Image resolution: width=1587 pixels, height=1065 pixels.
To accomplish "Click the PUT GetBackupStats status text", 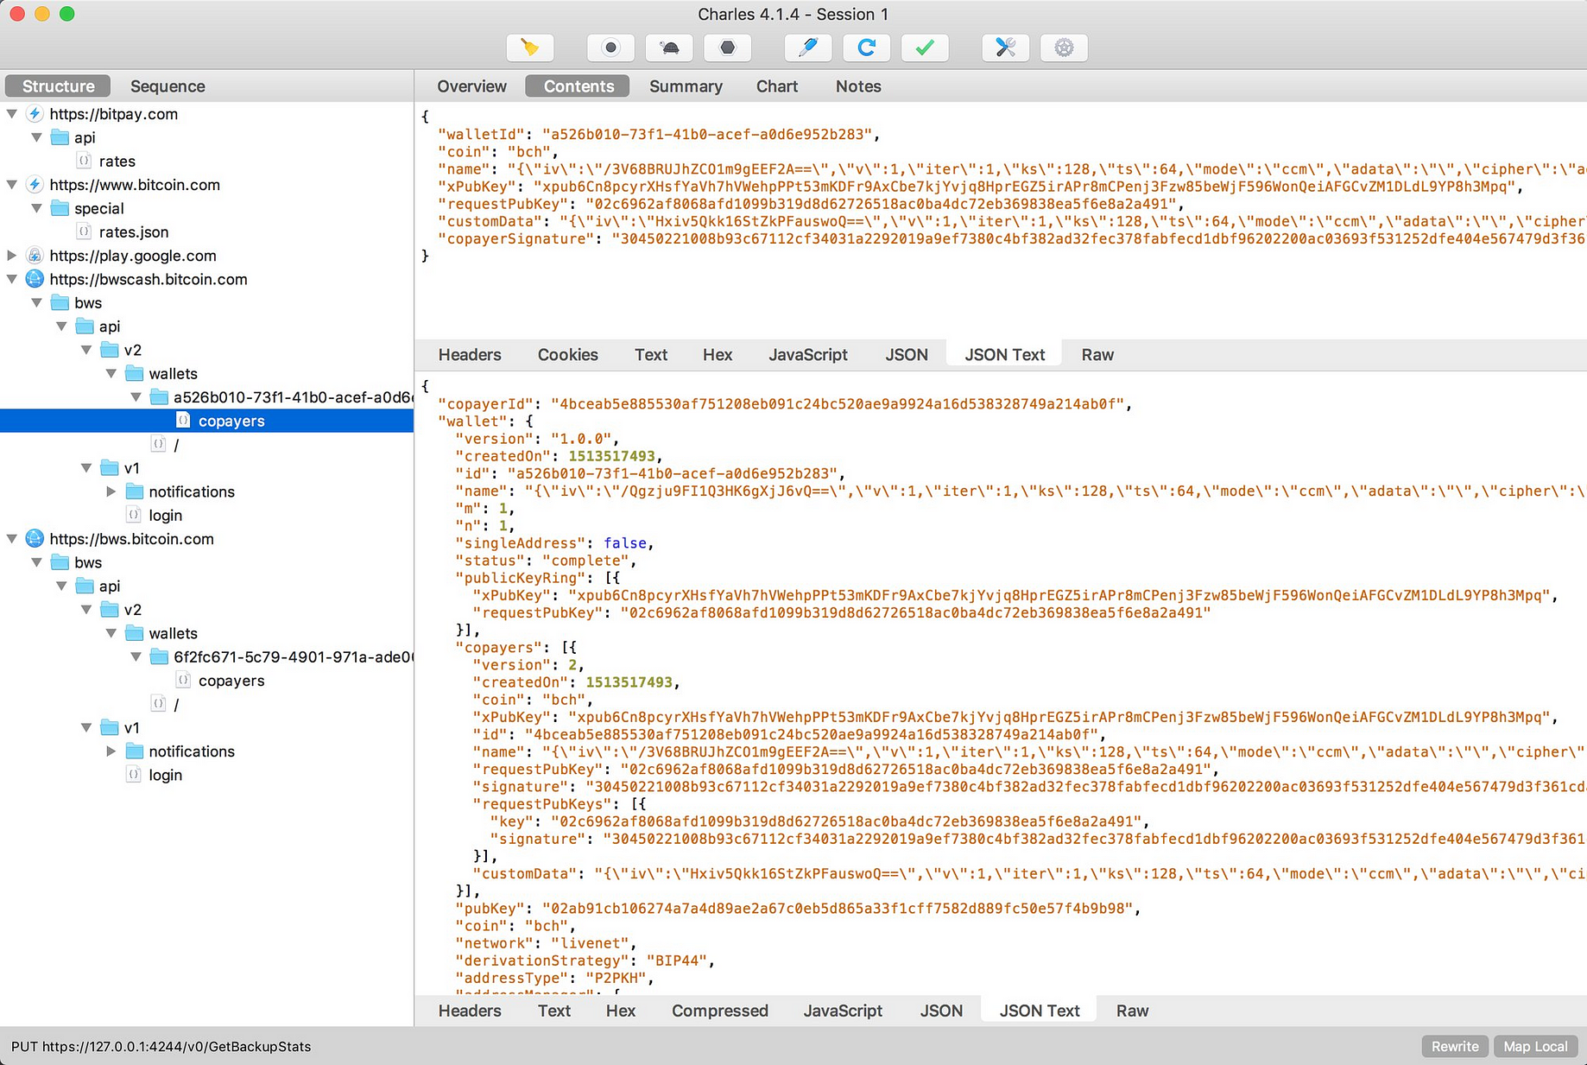I will click(x=161, y=1046).
